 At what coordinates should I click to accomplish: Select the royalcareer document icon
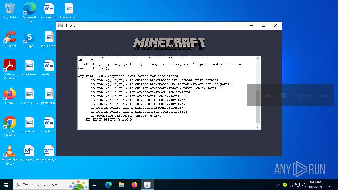tap(49, 153)
